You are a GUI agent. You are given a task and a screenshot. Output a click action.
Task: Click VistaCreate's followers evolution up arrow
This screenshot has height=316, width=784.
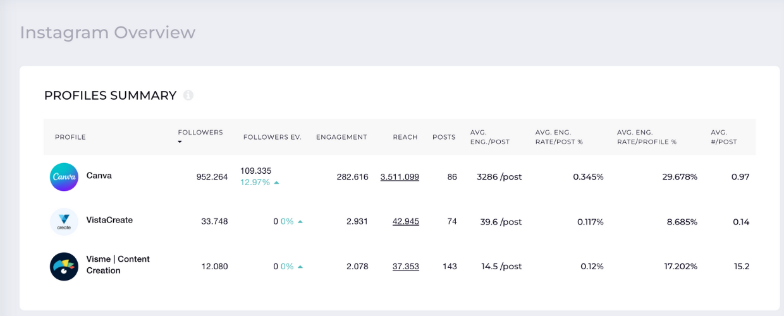pos(300,222)
